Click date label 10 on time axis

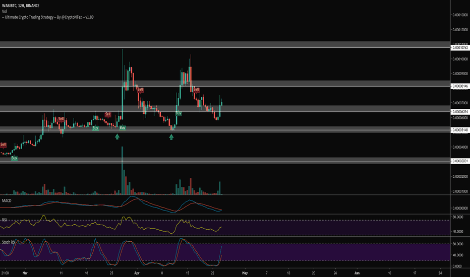390,273
